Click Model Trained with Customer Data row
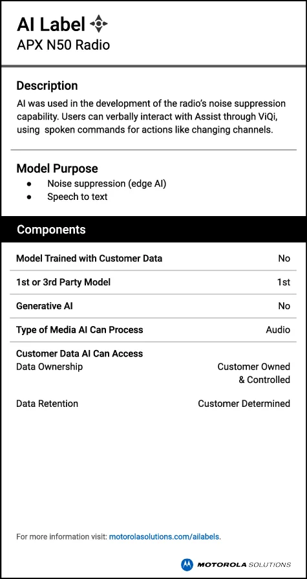The width and height of the screenshot is (307, 579). click(x=153, y=258)
